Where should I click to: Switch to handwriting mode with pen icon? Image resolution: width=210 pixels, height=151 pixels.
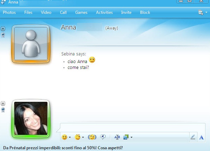point(193,137)
